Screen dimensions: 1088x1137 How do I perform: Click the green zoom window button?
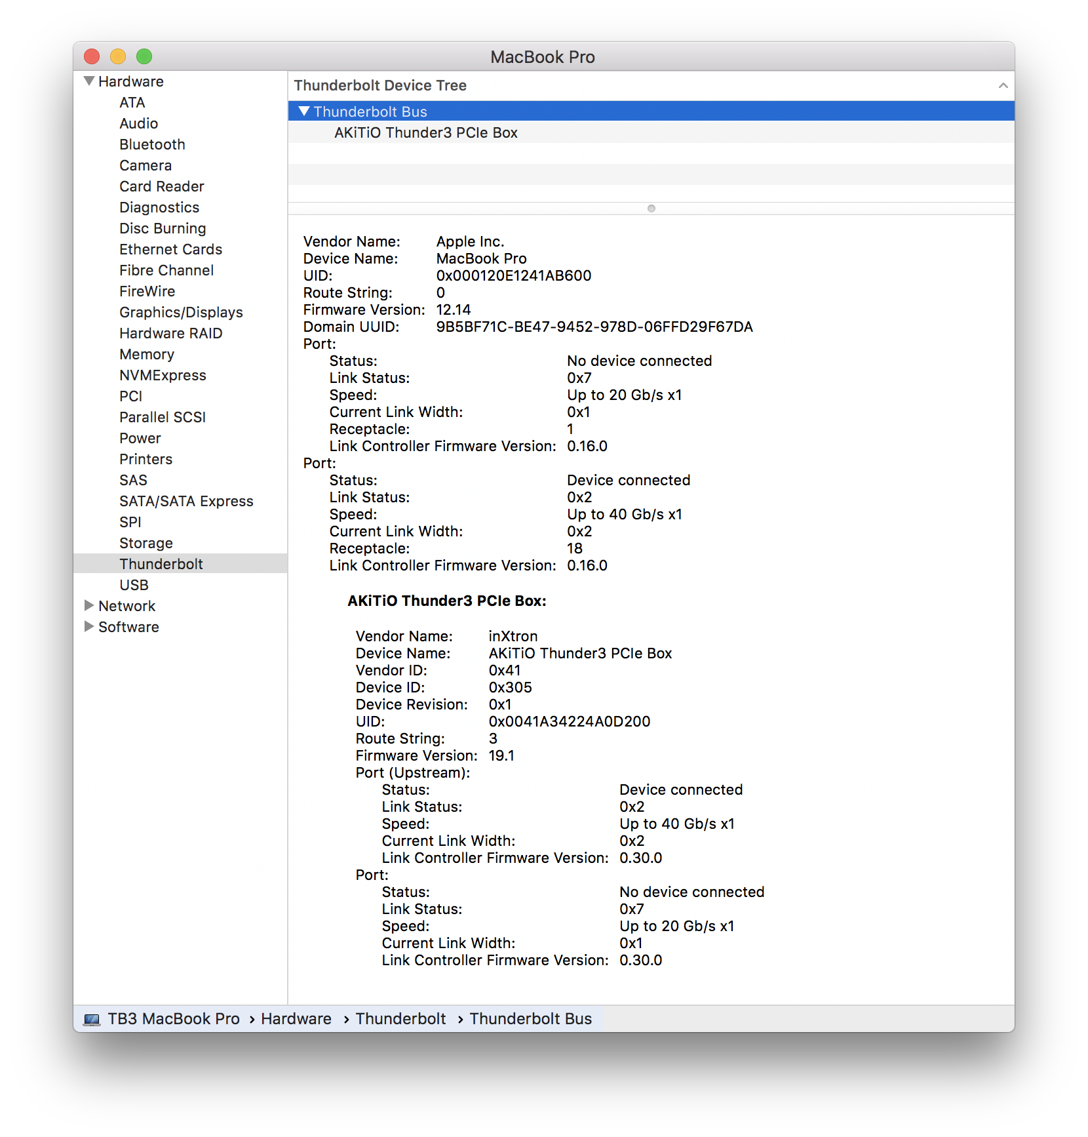[x=144, y=57]
